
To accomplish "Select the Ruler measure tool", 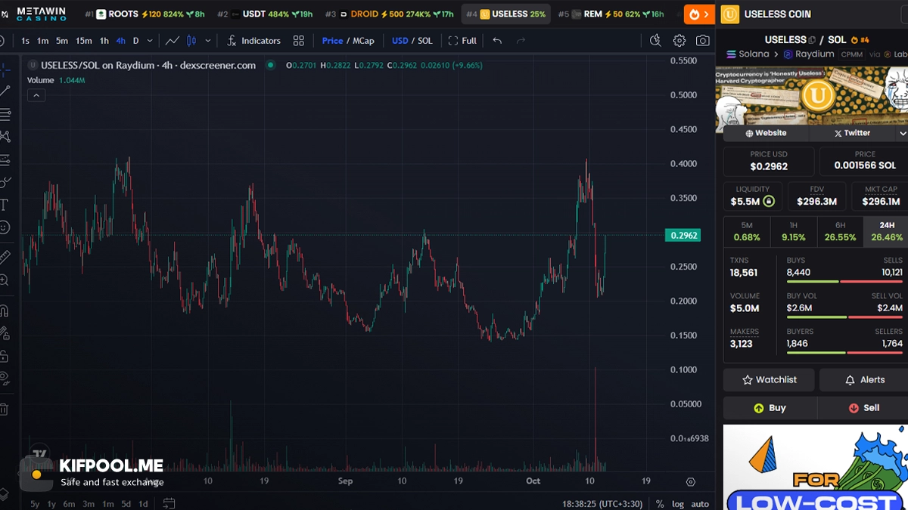I will point(5,256).
